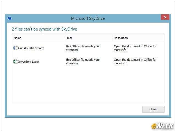Viewport: 176px width, 132px height.
Task: Close the SkyDrive dialog with the red X
Action: (x=165, y=17)
